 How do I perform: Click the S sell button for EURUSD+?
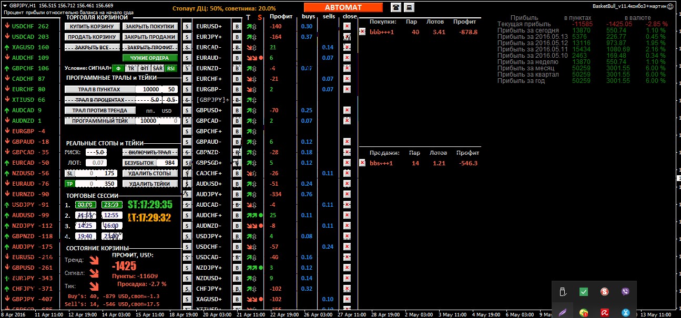click(187, 26)
